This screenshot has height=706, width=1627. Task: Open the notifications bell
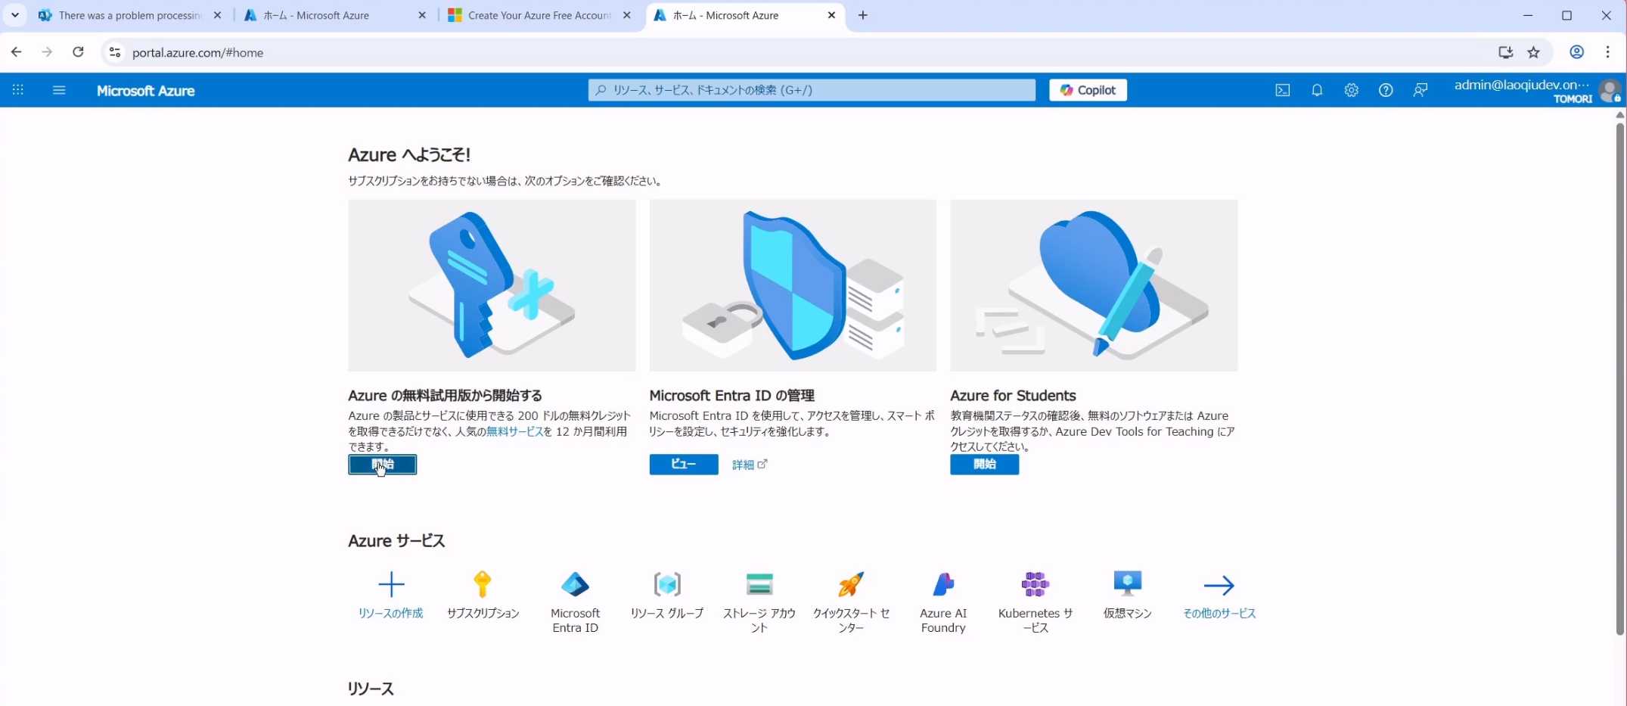click(1317, 90)
